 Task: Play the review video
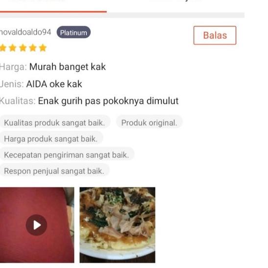point(36,225)
